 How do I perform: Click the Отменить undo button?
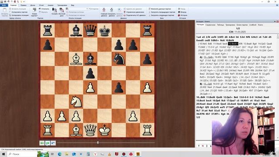44,9
